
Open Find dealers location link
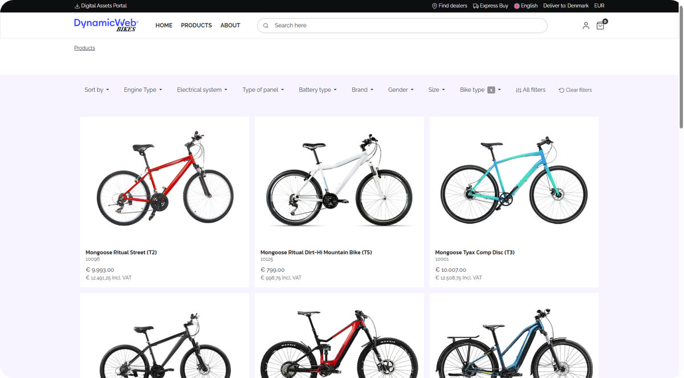click(449, 6)
